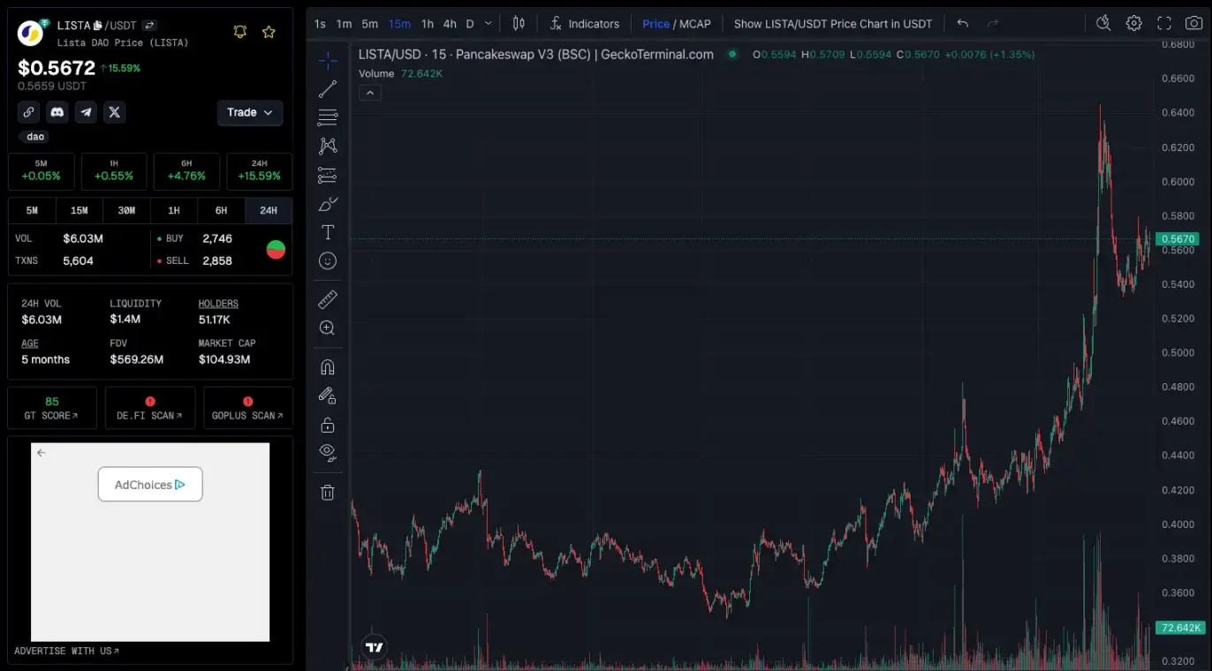Activate the zoom-in tool
This screenshot has height=671, width=1212.
(x=327, y=328)
